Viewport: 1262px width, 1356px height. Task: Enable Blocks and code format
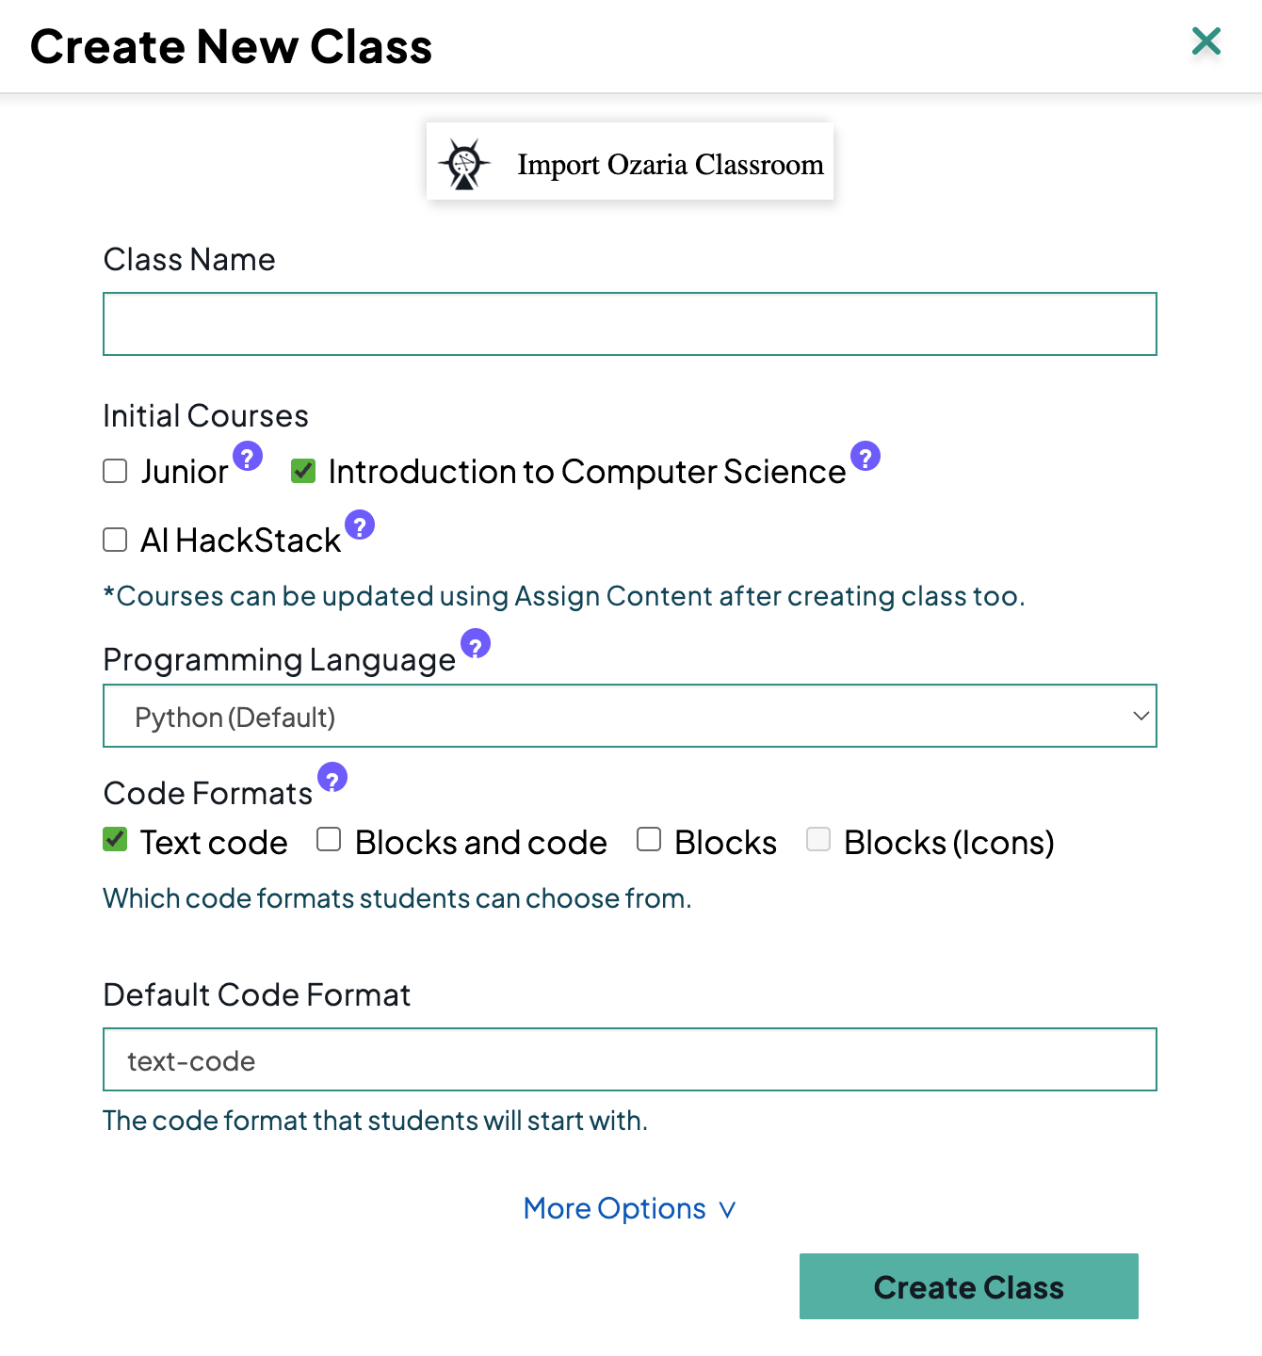[x=329, y=840]
